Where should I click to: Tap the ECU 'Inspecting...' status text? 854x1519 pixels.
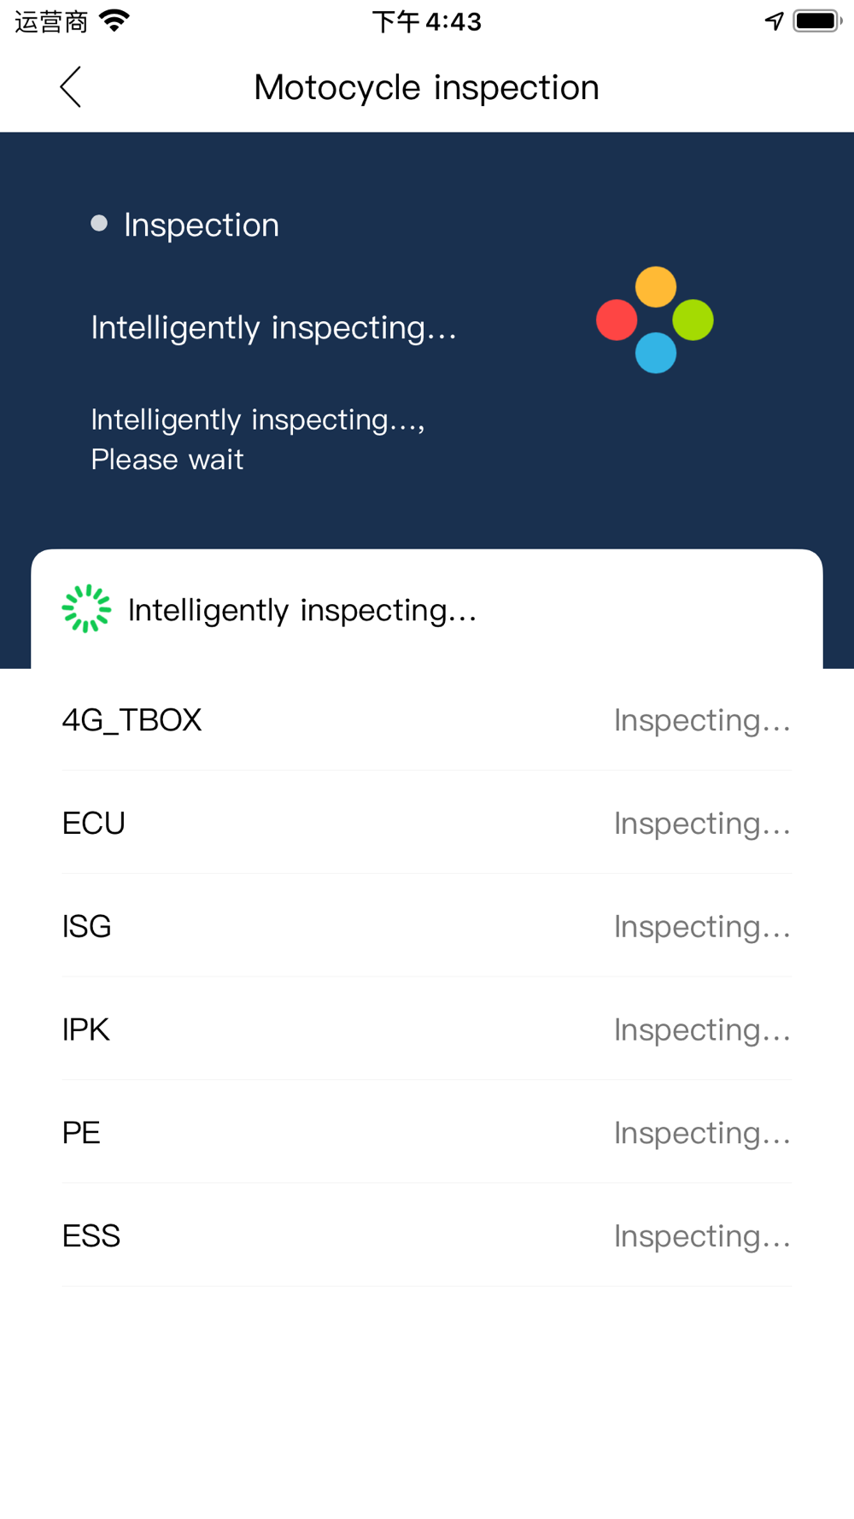click(x=702, y=824)
